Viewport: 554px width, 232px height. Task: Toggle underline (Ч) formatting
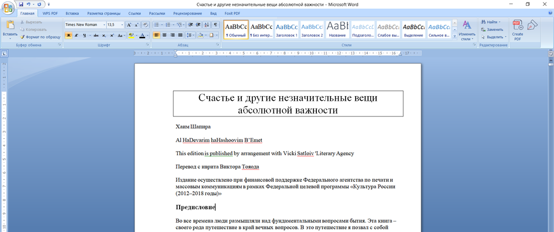pyautogui.click(x=85, y=35)
